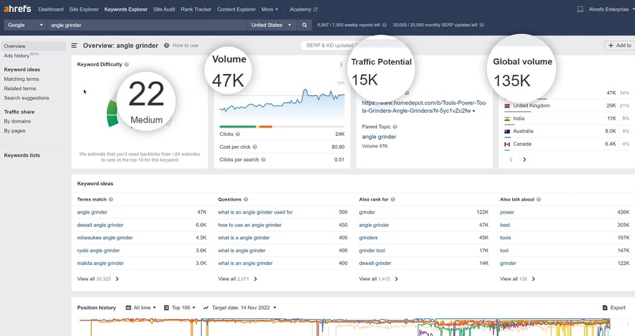This screenshot has height=336, width=635.
Task: Click the Also rank for info icon
Action: click(x=393, y=199)
